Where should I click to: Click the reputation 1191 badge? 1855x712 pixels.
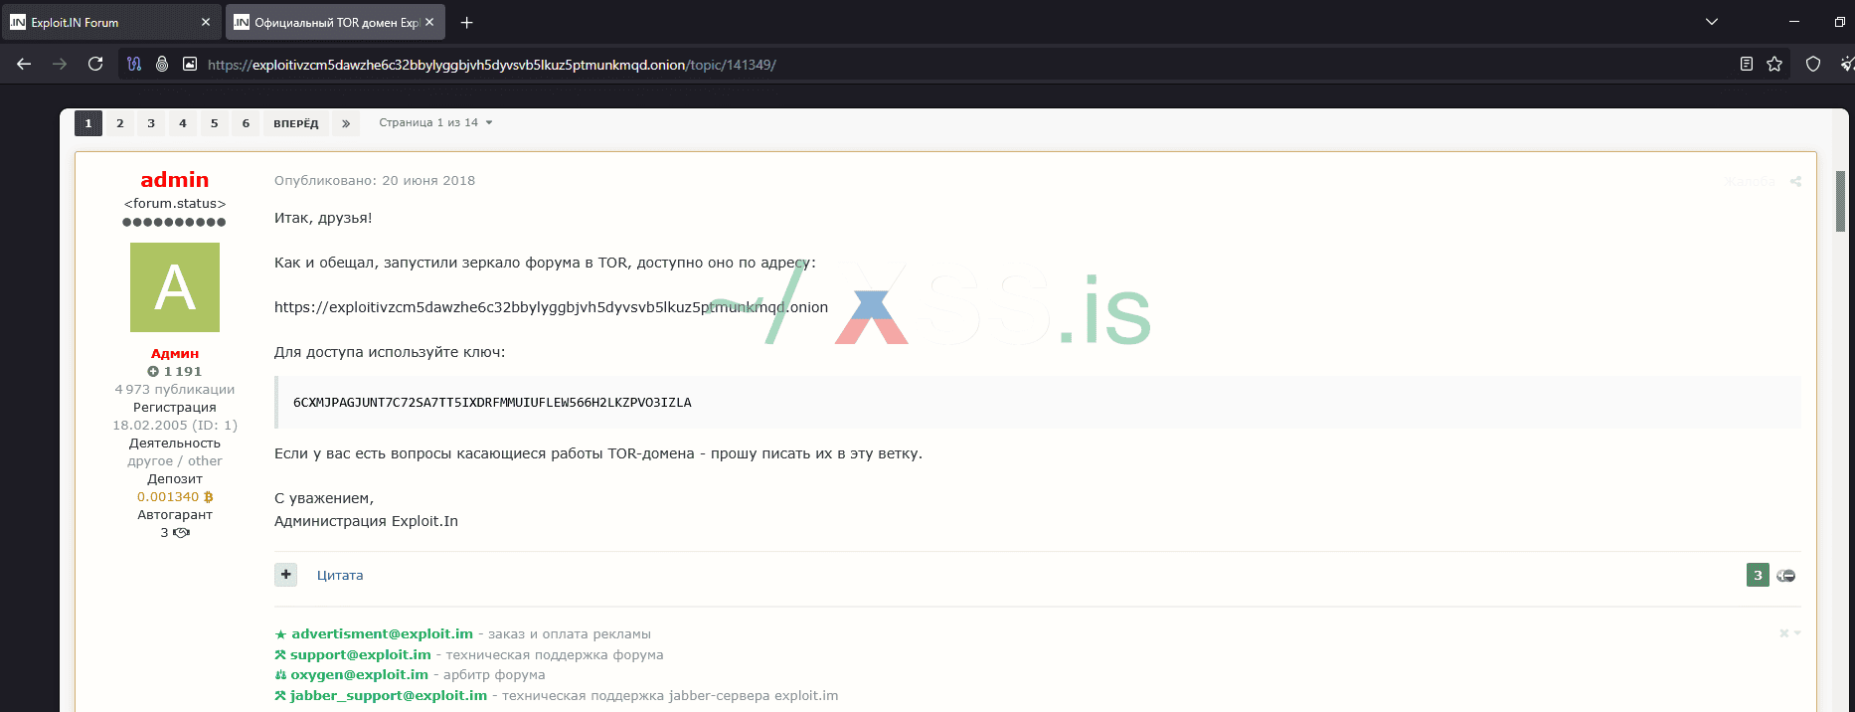pos(175,371)
